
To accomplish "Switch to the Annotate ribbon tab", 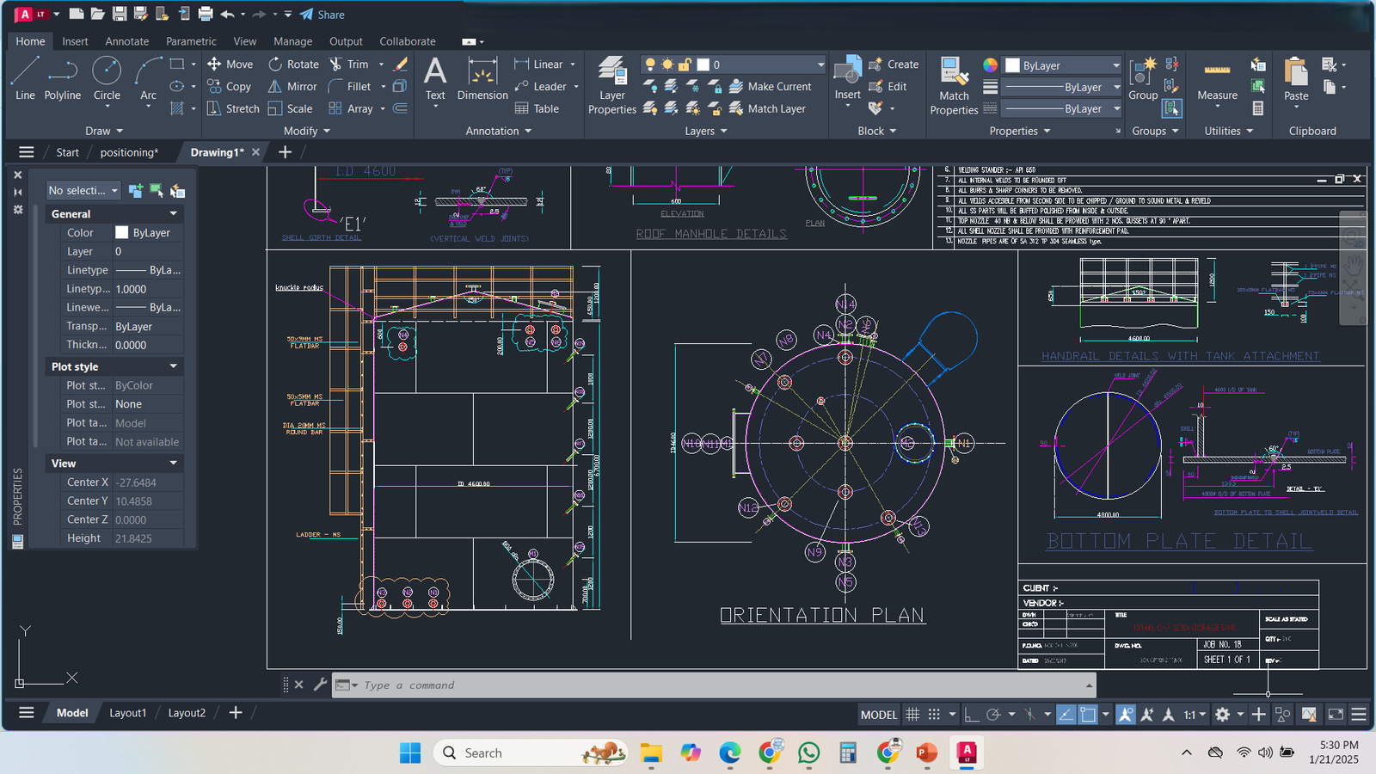I will (127, 41).
